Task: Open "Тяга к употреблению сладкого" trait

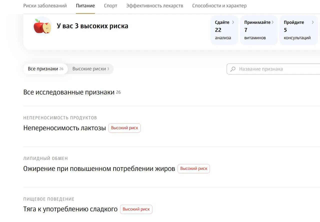Action: click(x=70, y=209)
